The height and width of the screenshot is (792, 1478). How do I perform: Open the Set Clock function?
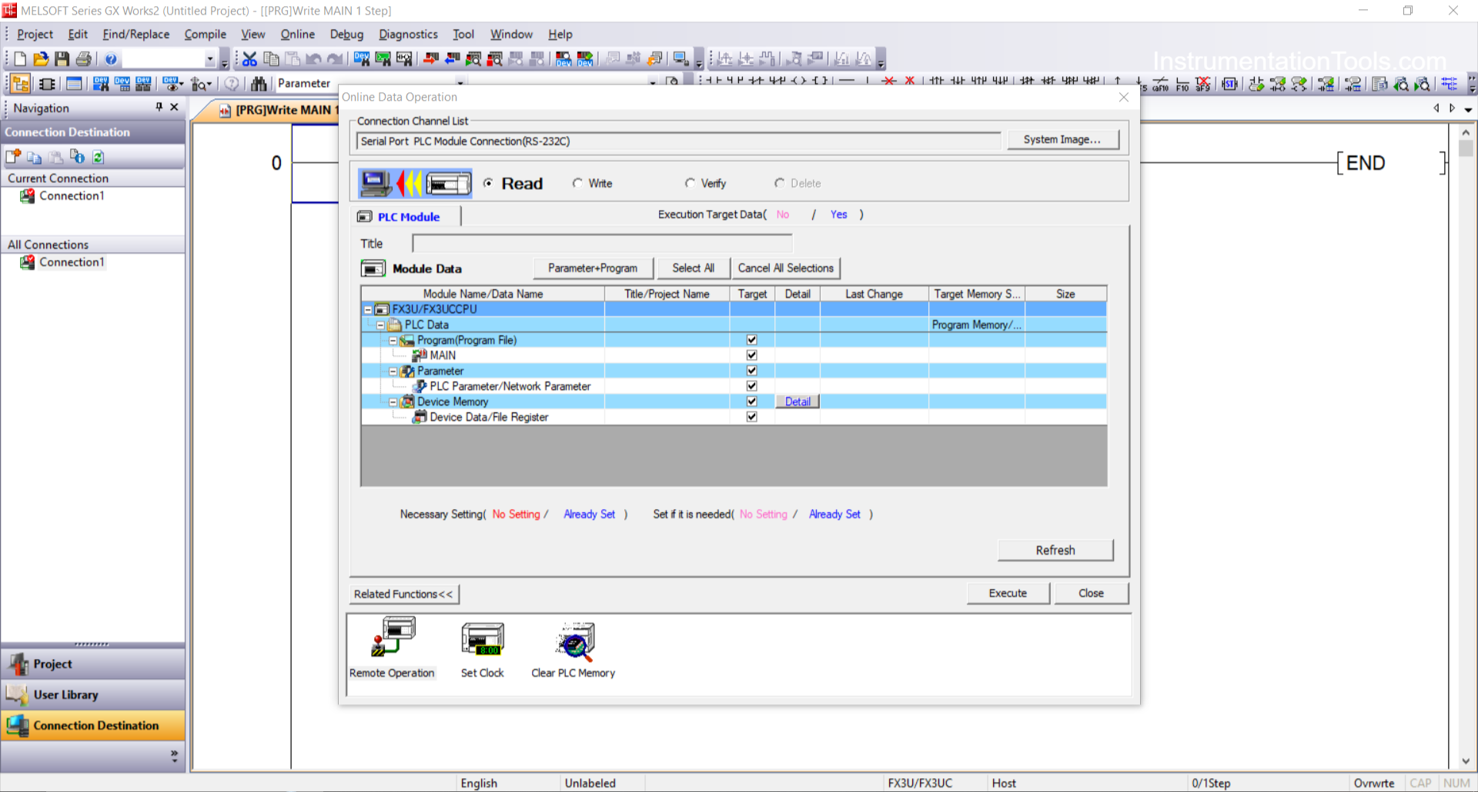483,648
